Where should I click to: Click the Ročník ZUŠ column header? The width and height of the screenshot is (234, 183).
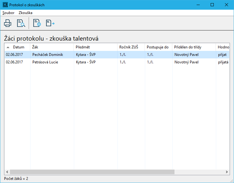pyautogui.click(x=131, y=47)
